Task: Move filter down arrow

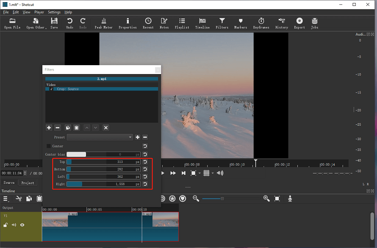Action: pos(95,128)
